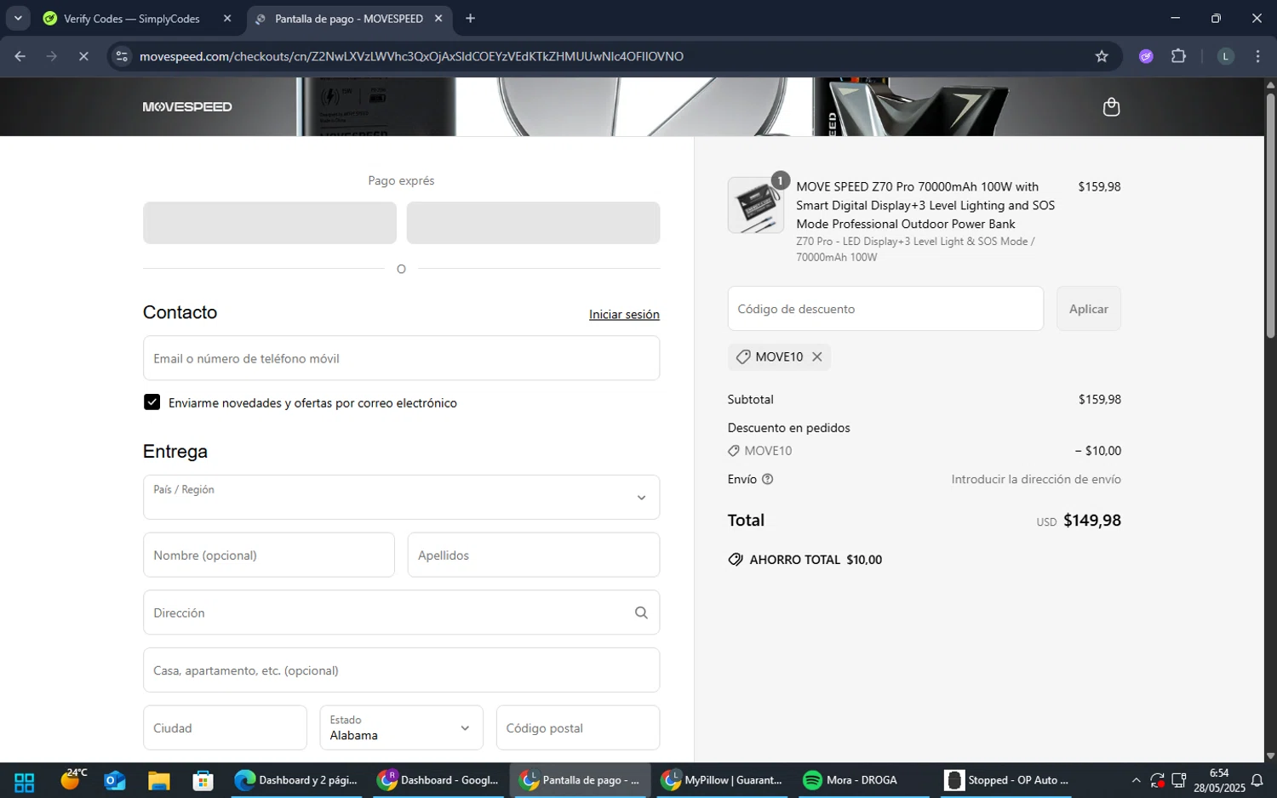Click the display tray icon beside the clock

click(1179, 781)
